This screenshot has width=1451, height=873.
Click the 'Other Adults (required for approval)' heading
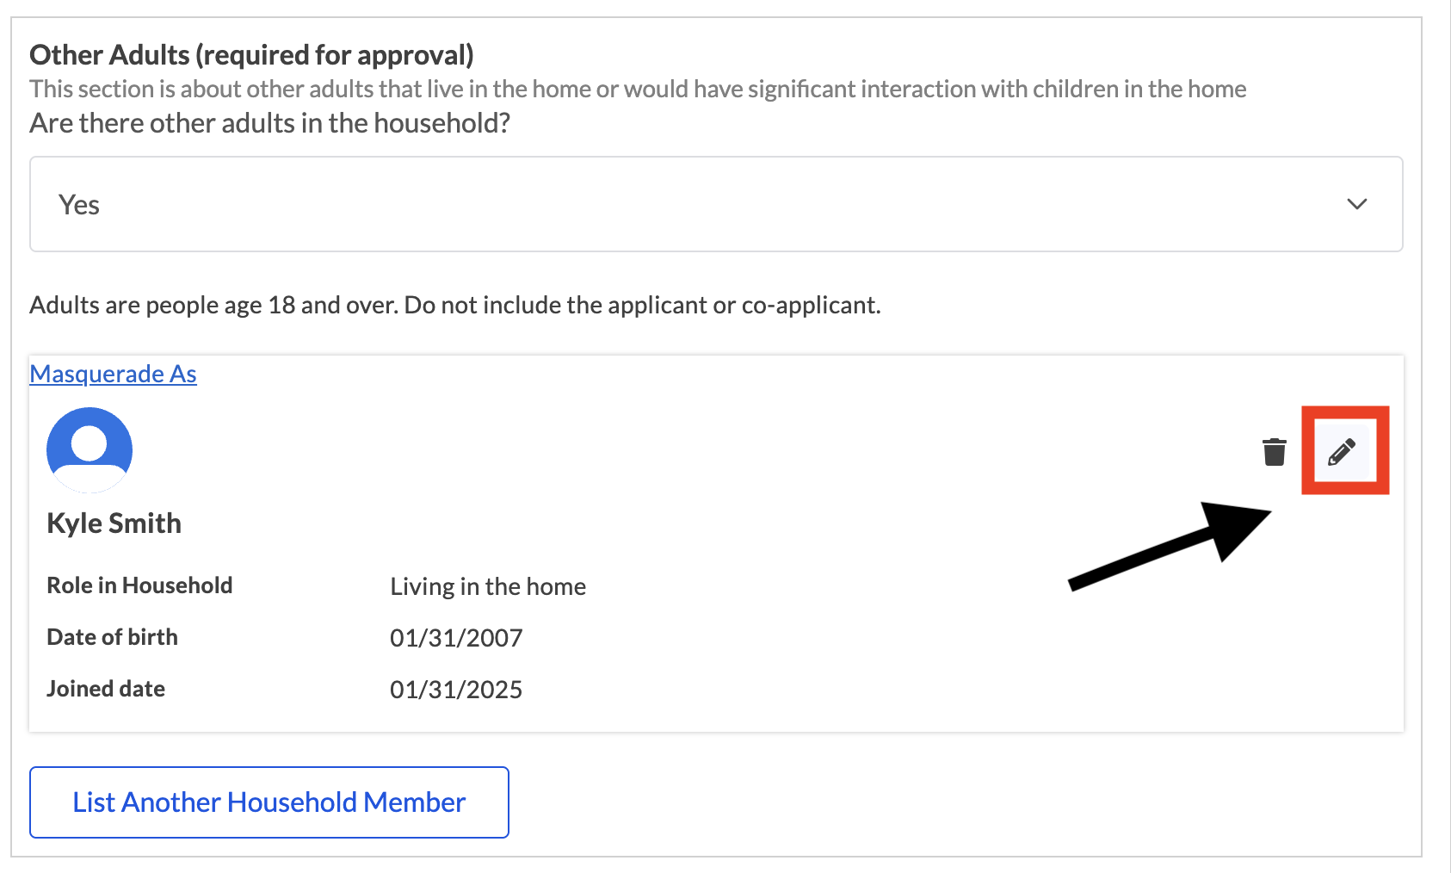coord(251,55)
